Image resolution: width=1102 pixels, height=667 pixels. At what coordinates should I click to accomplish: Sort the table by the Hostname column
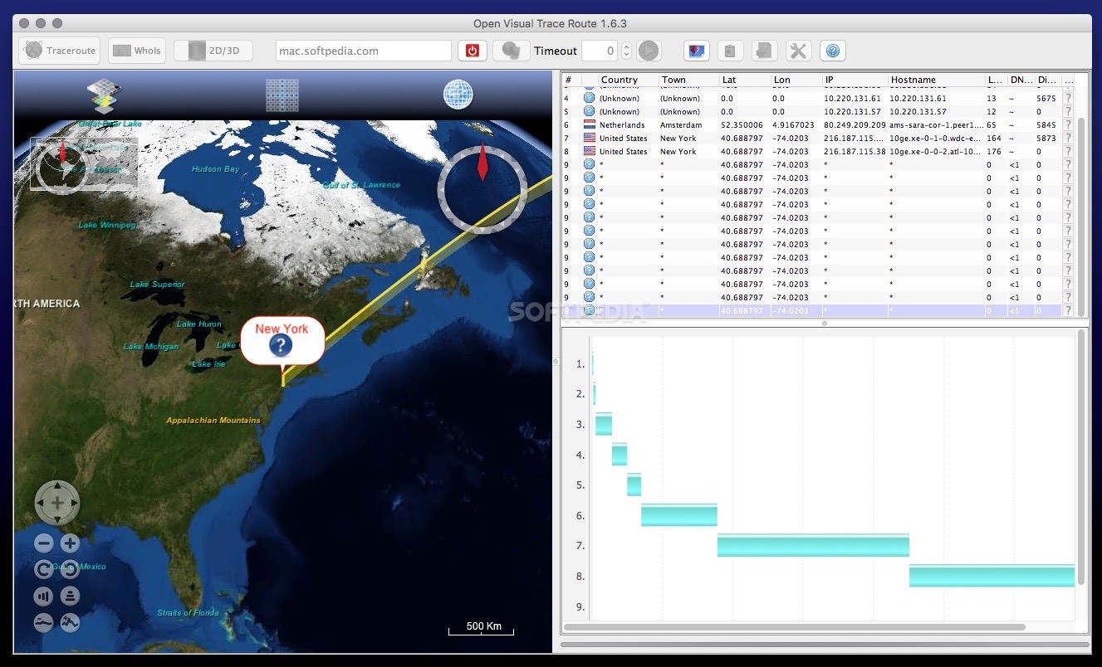coord(936,80)
